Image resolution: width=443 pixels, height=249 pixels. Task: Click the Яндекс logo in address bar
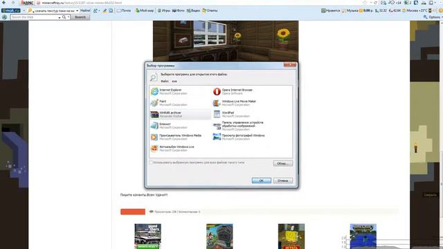click(27, 3)
